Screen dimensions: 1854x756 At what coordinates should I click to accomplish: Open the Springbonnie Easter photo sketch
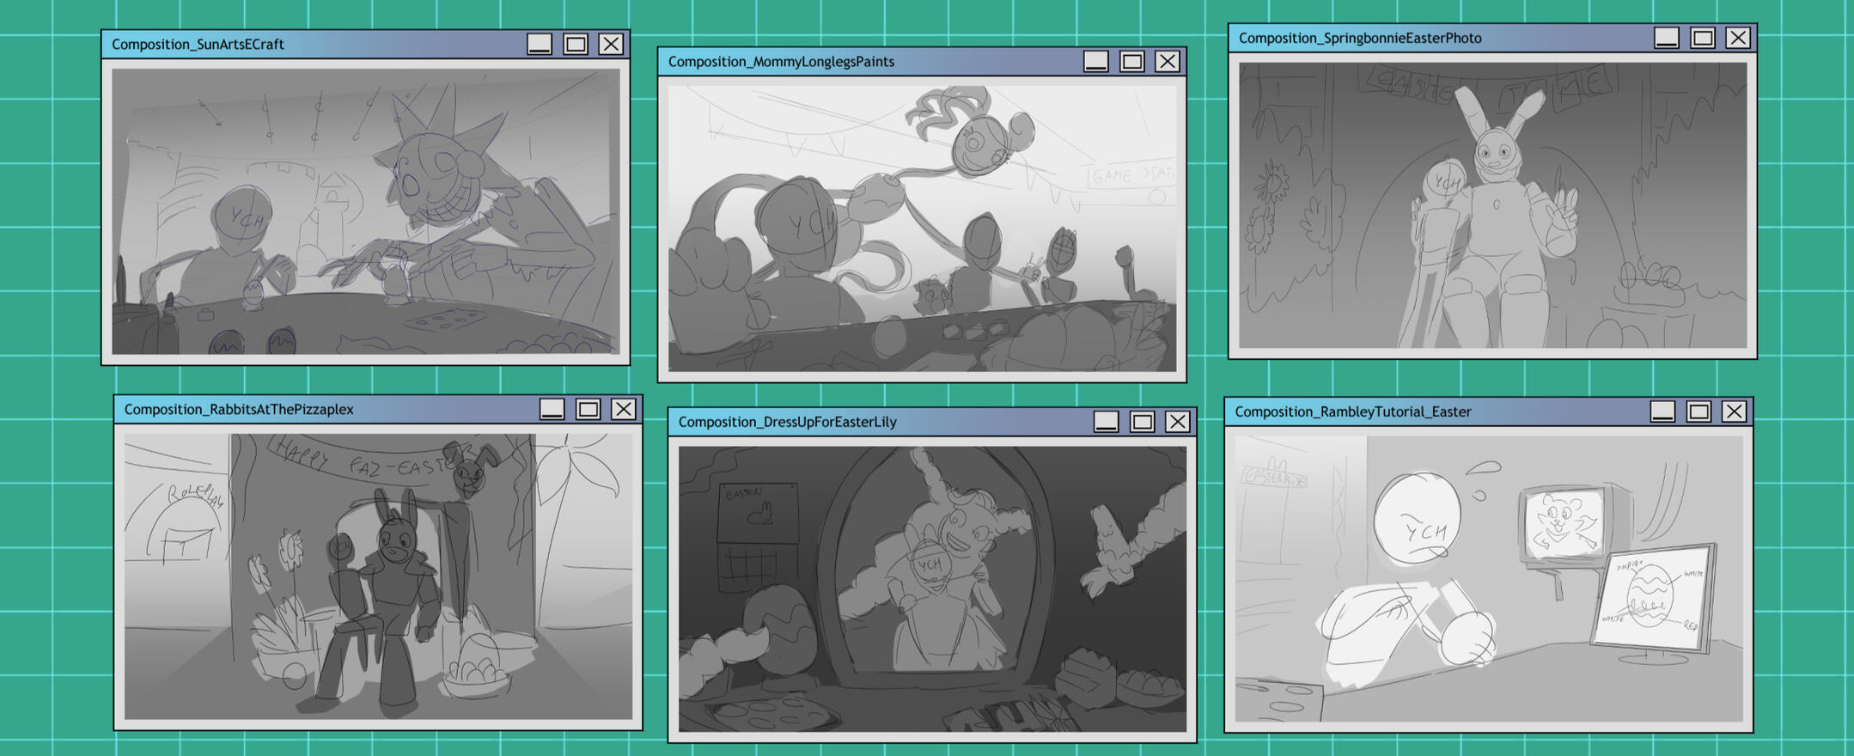point(1492,205)
